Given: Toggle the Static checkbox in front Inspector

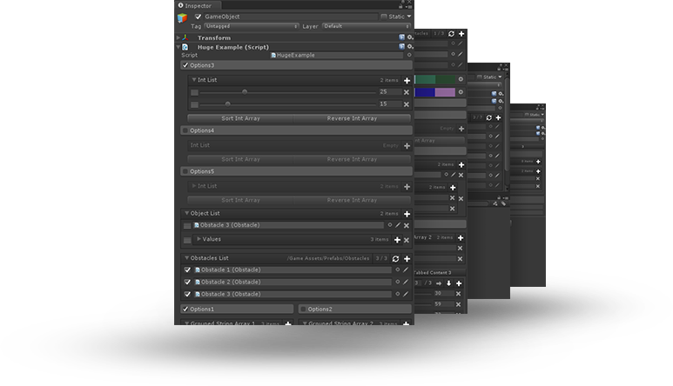Looking at the screenshot, I should tap(384, 17).
